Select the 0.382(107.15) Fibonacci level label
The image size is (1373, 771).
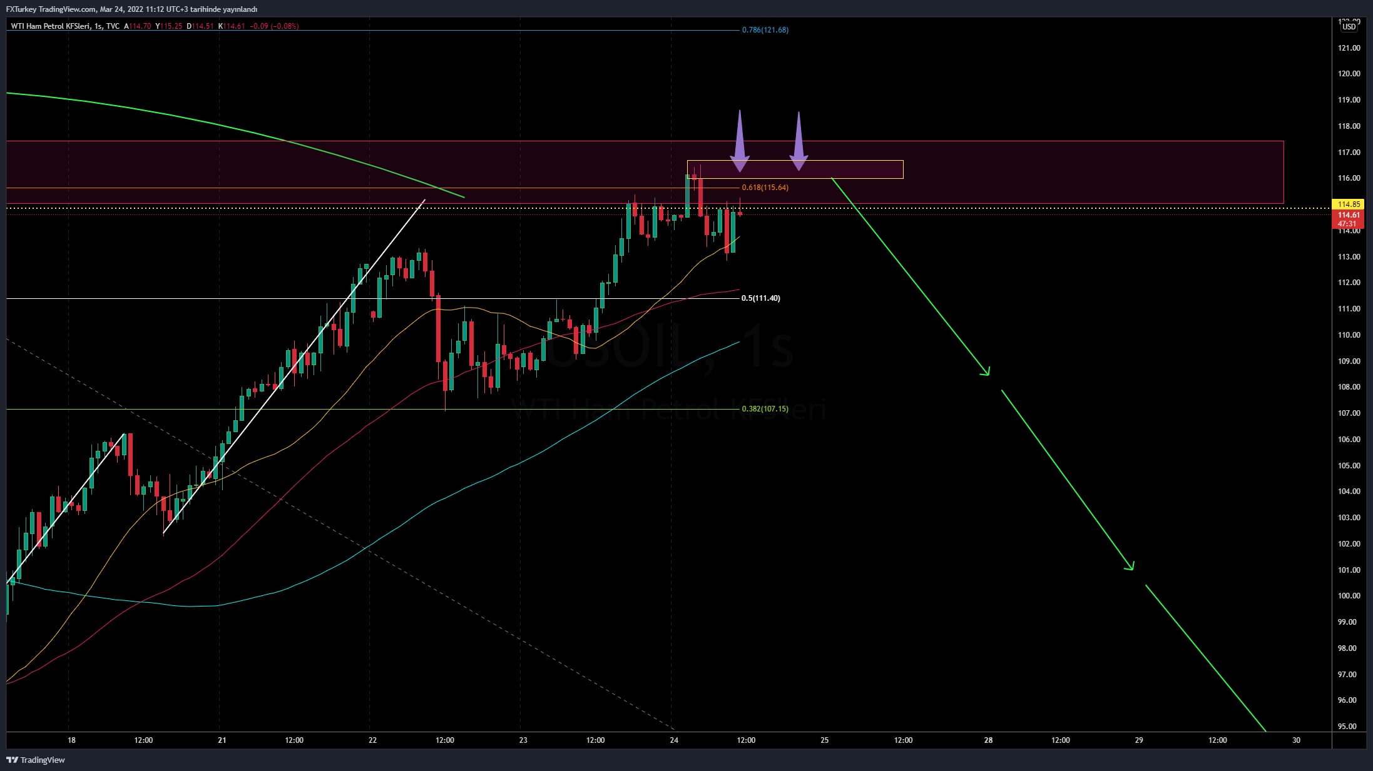click(765, 409)
